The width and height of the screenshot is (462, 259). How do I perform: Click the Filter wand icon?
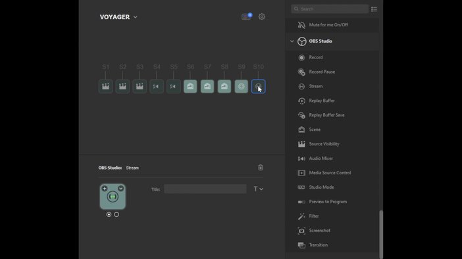301,216
